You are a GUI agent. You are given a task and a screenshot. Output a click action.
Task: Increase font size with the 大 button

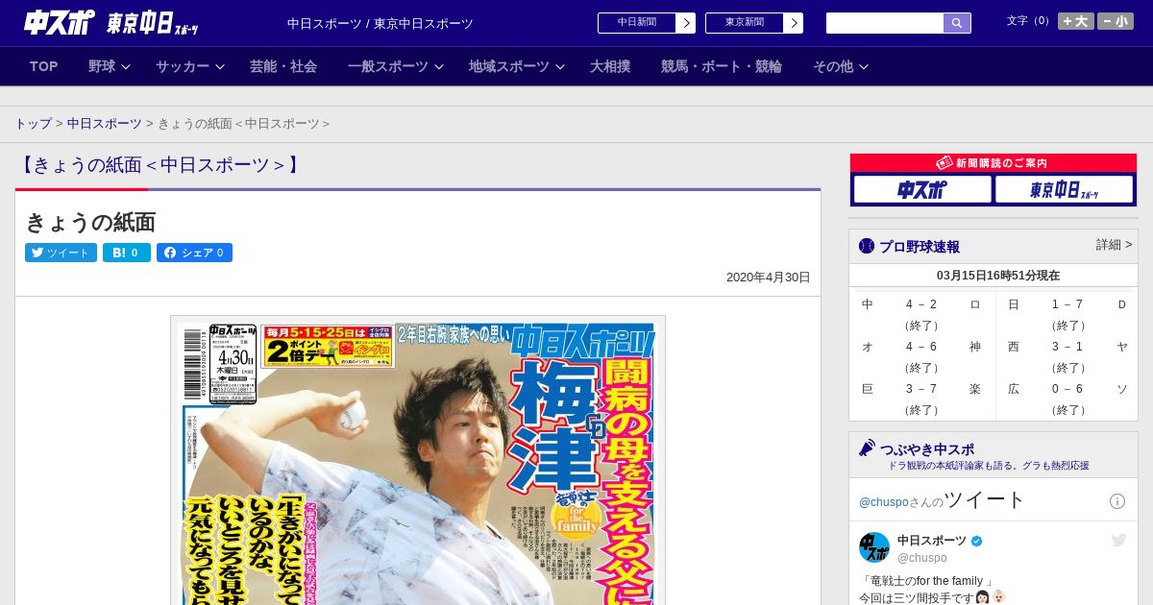[1076, 21]
